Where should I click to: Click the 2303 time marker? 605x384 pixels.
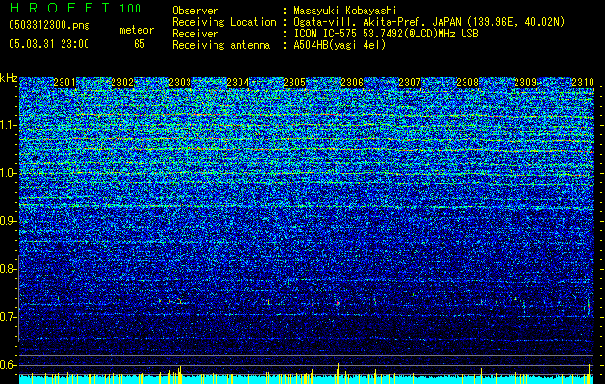(180, 82)
